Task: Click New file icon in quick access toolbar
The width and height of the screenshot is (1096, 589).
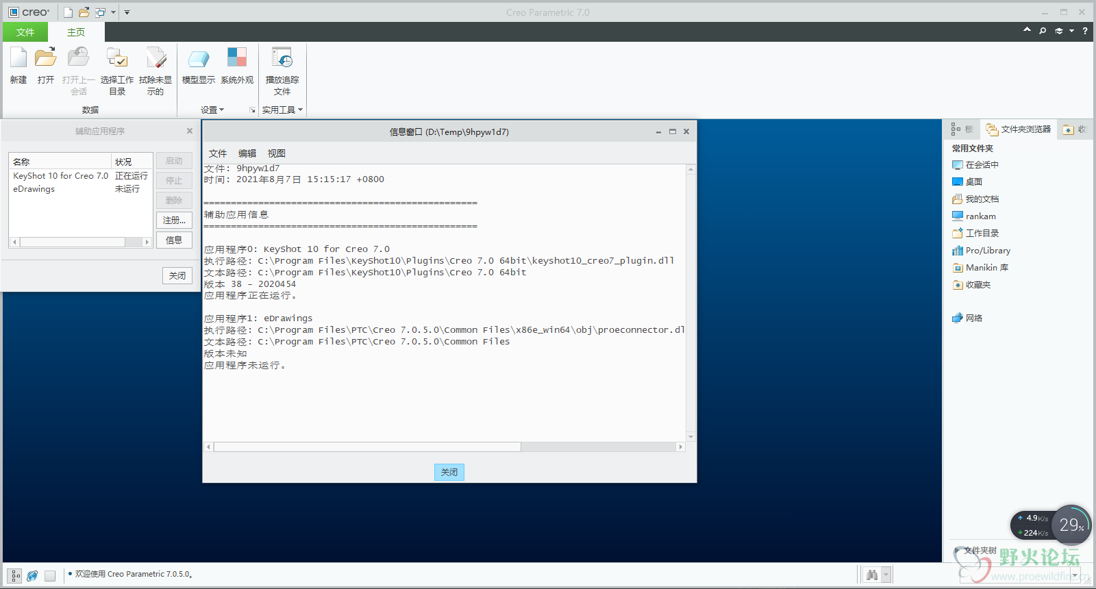Action: point(68,12)
